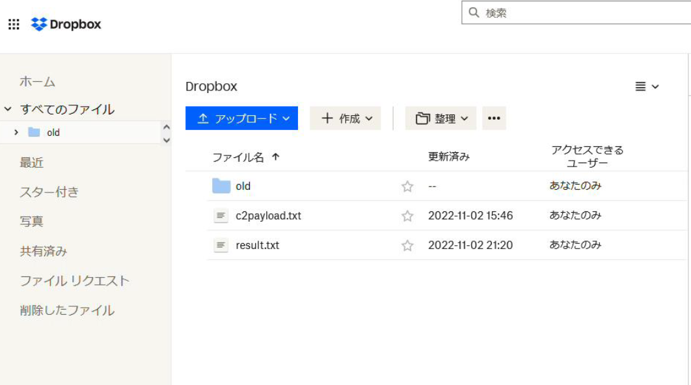Screen dimensions: 691x385
Task: Open c2payload.txt
Action: click(268, 216)
